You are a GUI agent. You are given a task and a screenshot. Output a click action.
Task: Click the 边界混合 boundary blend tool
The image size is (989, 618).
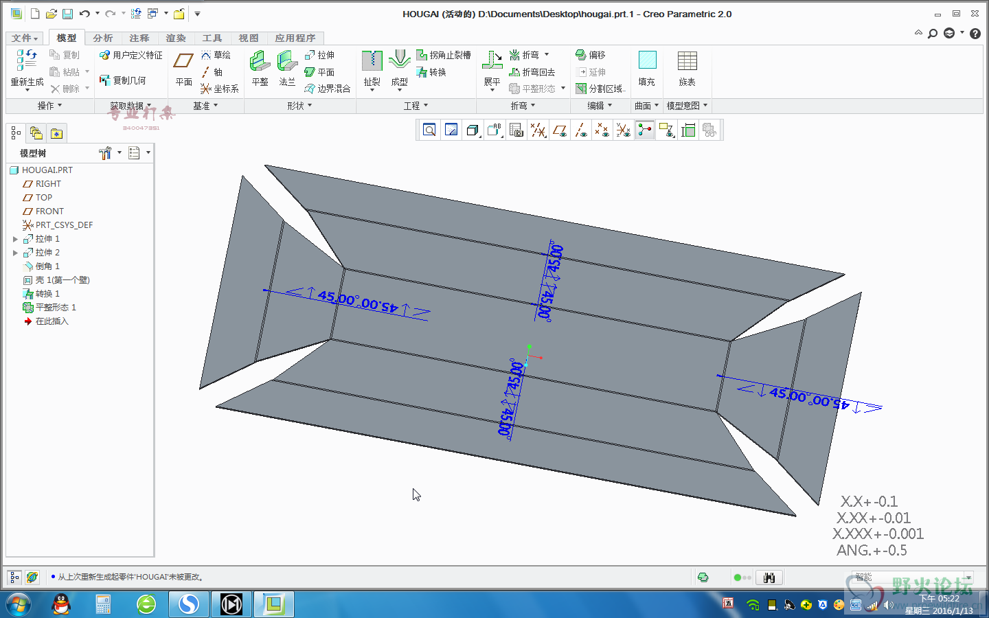pos(328,89)
